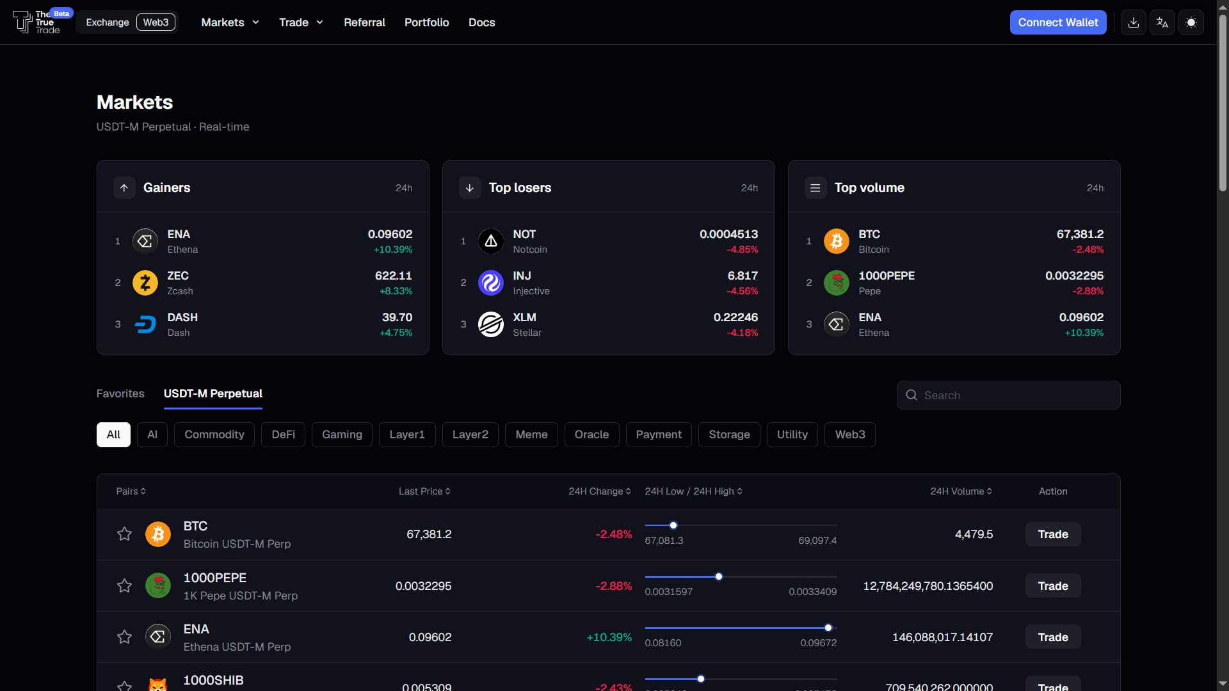Click ENA icon in Top volume
This screenshot has height=691, width=1229.
(x=837, y=324)
